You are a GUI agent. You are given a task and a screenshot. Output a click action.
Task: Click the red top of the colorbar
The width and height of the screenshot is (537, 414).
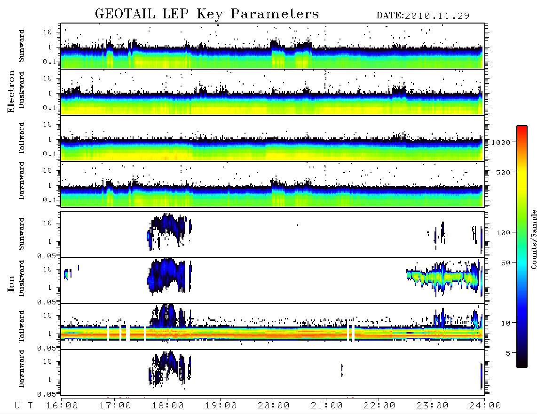coord(522,129)
